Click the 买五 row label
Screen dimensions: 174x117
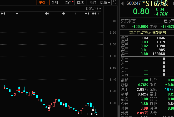(125, 75)
